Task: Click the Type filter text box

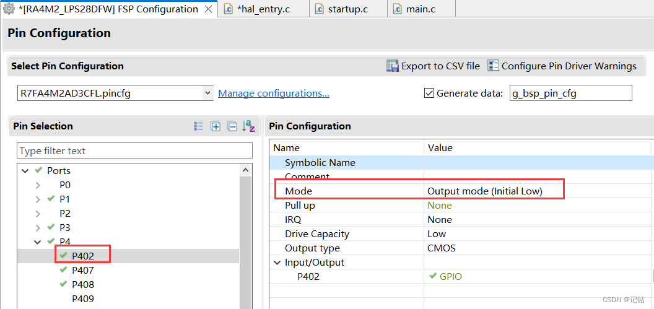Action: point(134,151)
